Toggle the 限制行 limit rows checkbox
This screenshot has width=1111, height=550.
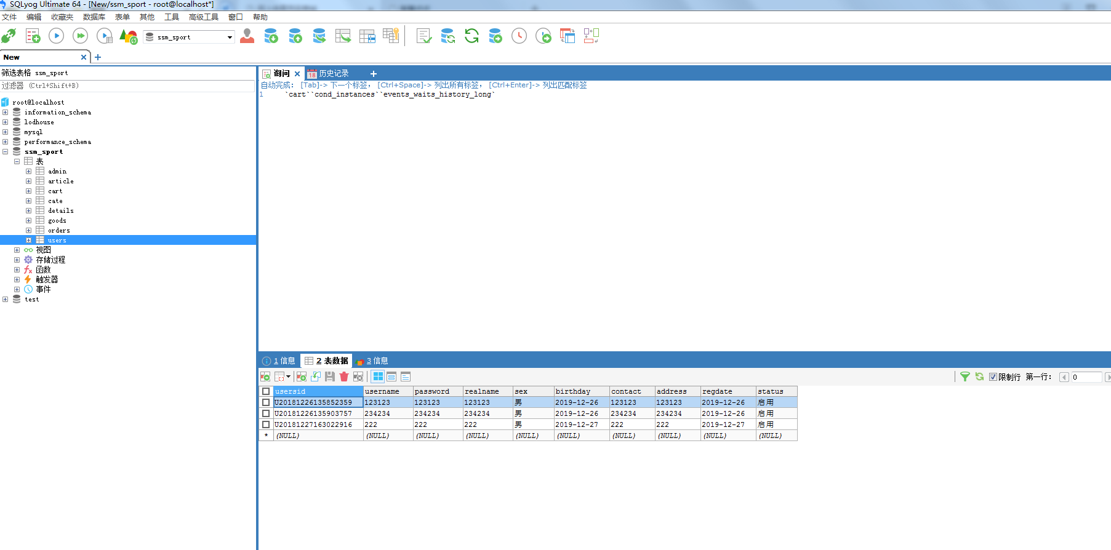[993, 377]
